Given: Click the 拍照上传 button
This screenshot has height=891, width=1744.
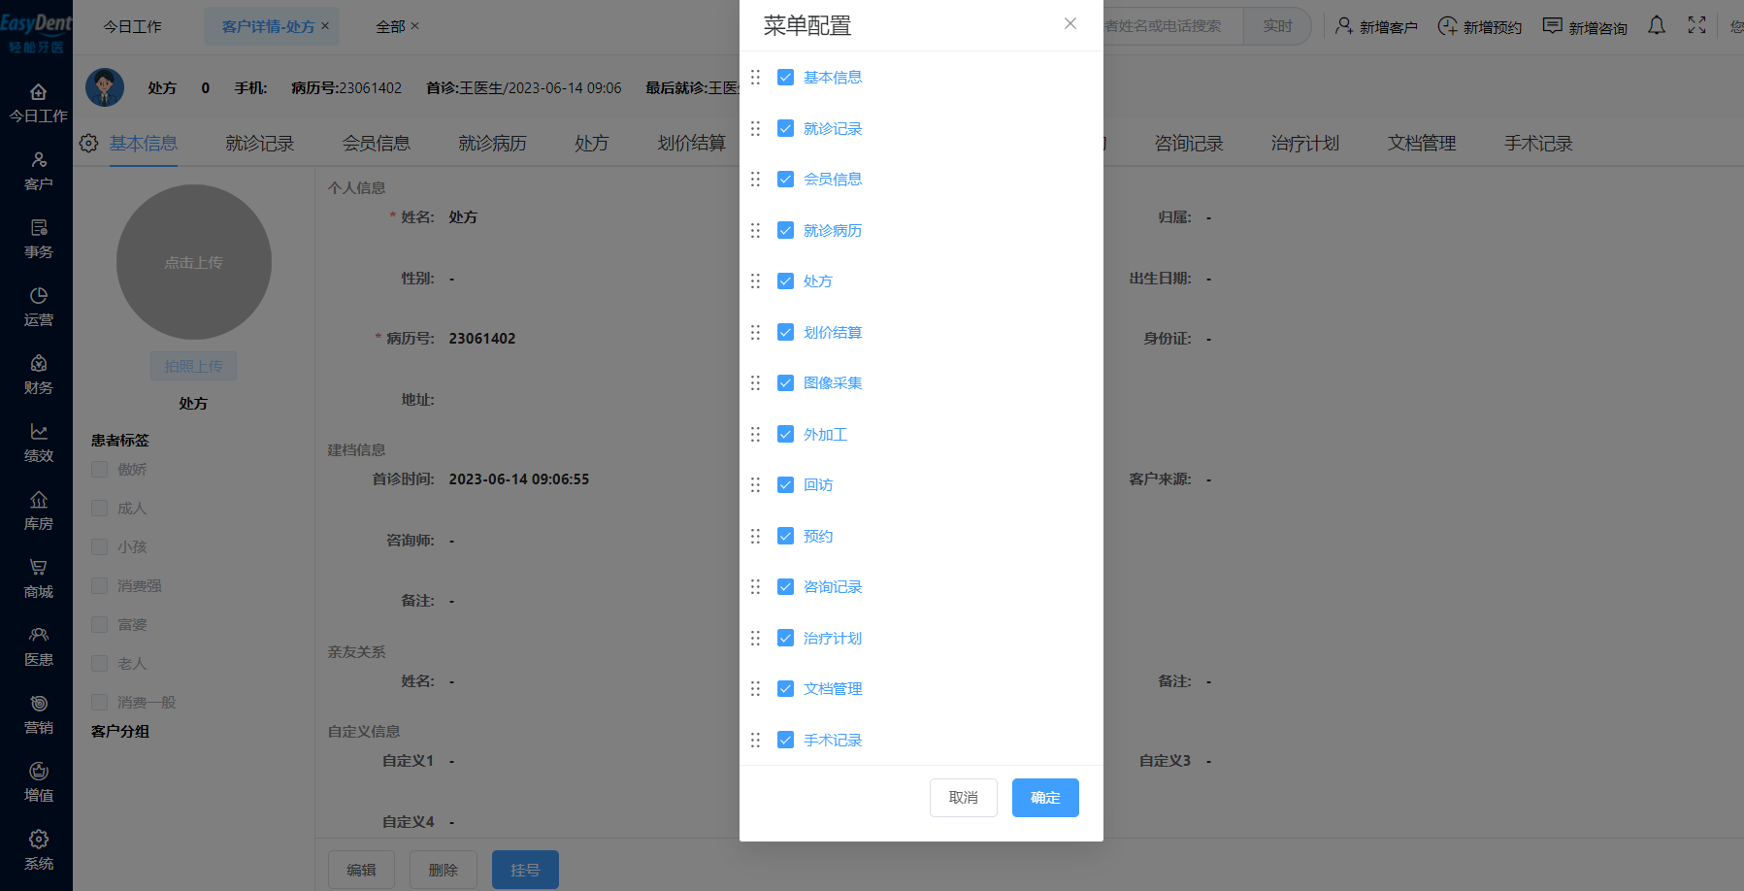Looking at the screenshot, I should (x=193, y=366).
